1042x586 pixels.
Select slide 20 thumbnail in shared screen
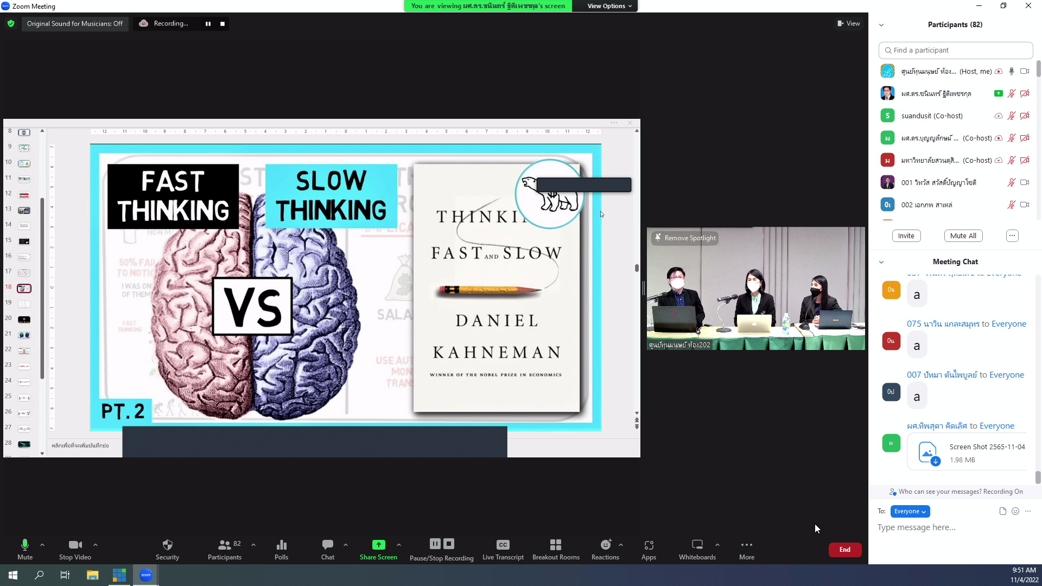[x=24, y=320]
